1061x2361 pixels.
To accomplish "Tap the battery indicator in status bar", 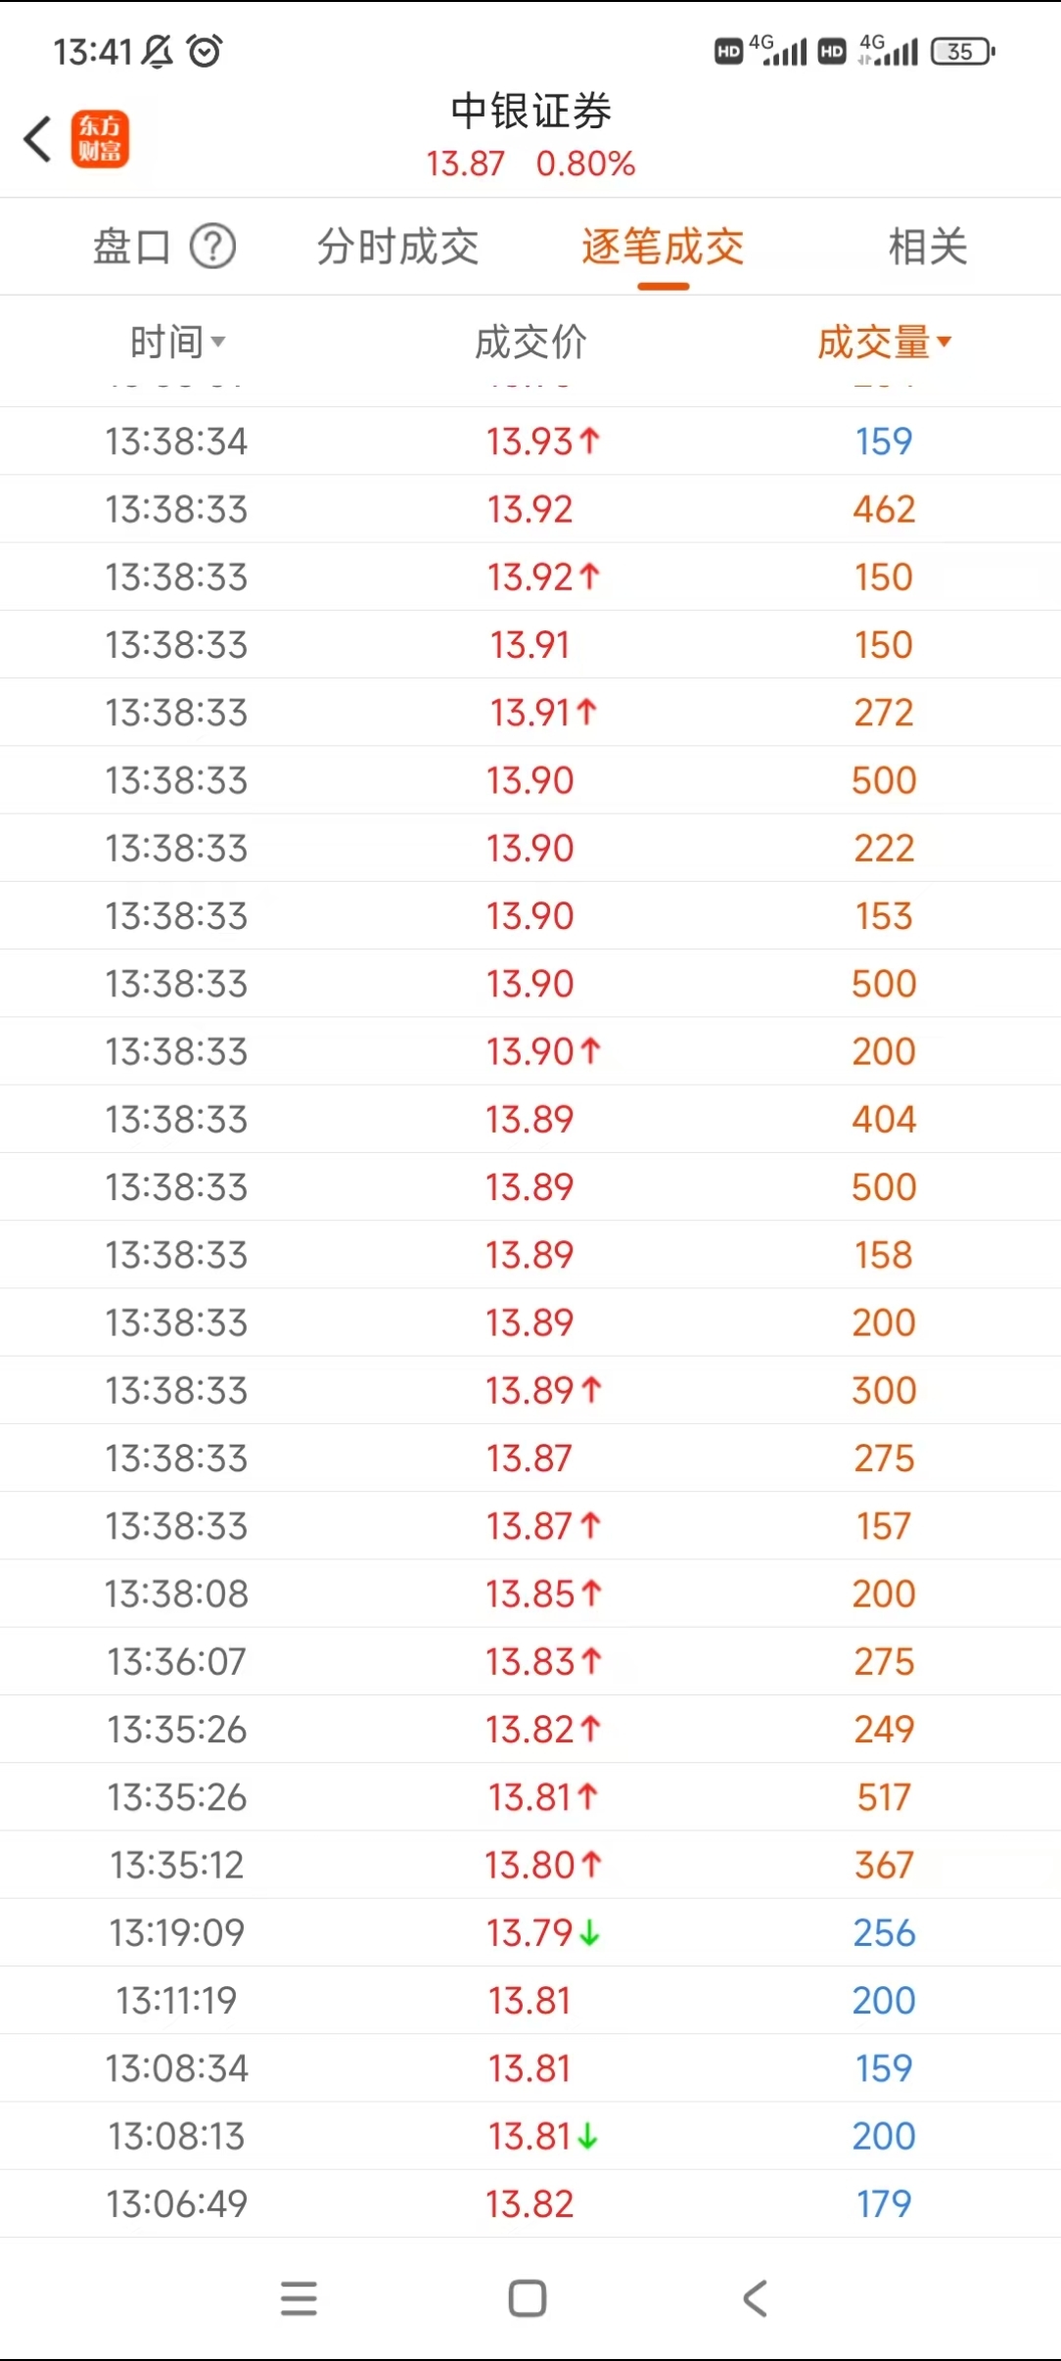I will pos(962,51).
